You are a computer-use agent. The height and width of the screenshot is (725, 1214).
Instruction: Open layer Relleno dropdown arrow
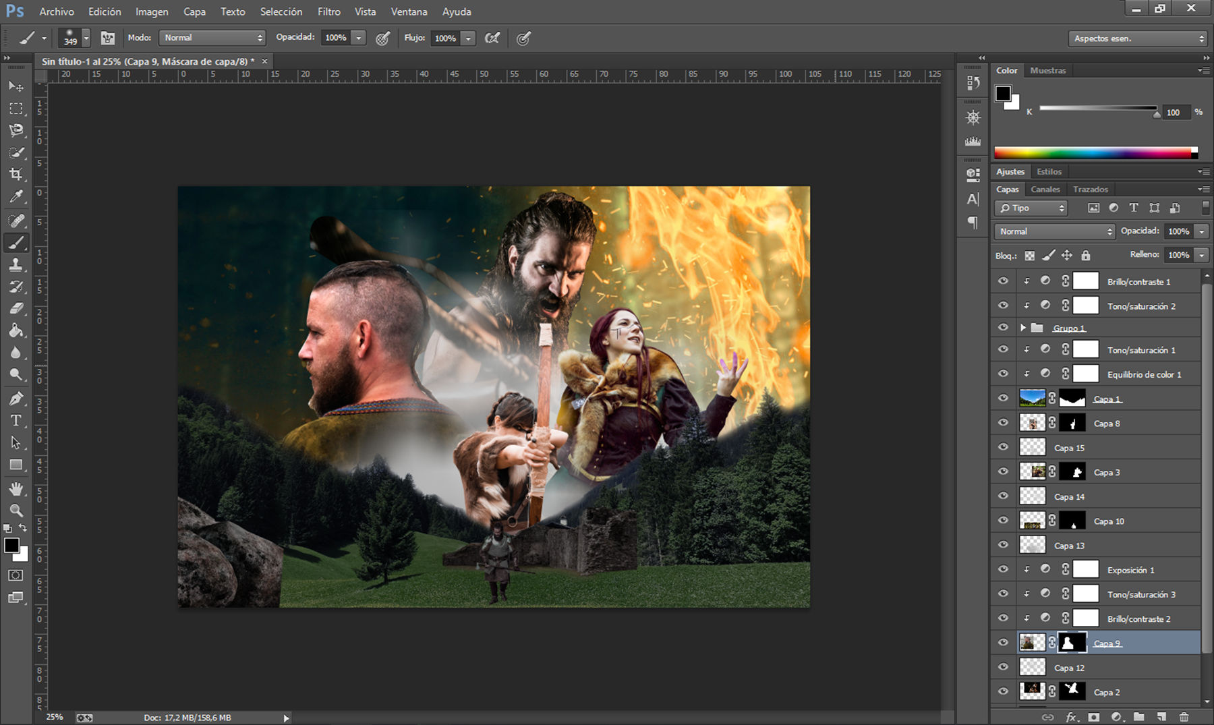pos(1201,254)
